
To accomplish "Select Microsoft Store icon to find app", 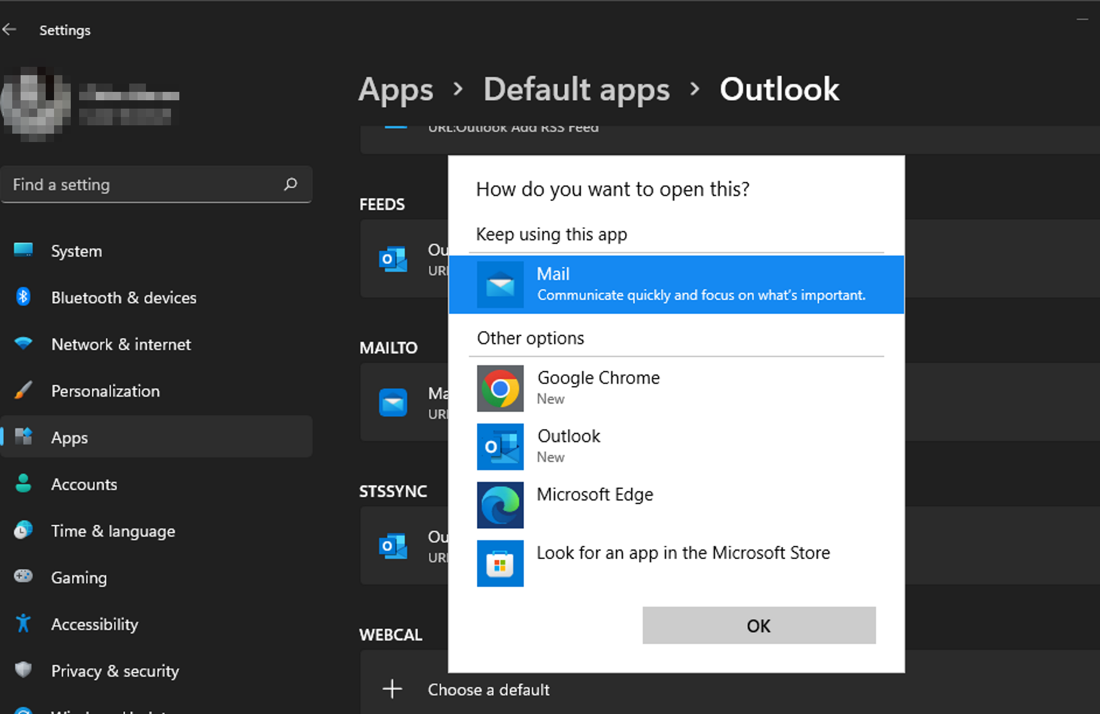I will click(501, 561).
